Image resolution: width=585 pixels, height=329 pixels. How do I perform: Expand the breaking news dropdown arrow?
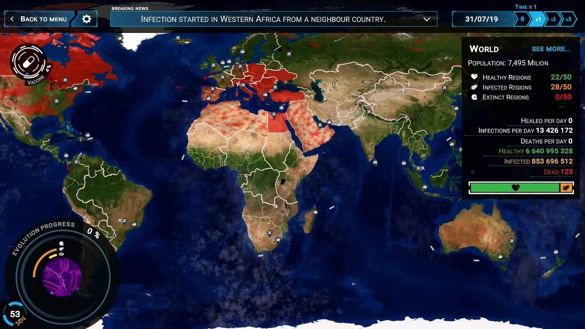point(426,19)
